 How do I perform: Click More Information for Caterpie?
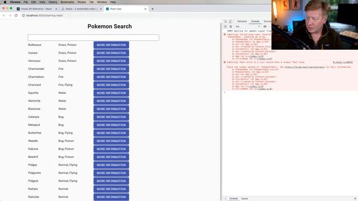pos(111,117)
